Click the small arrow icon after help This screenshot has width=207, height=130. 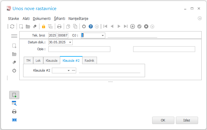pyautogui.click(x=97, y=26)
